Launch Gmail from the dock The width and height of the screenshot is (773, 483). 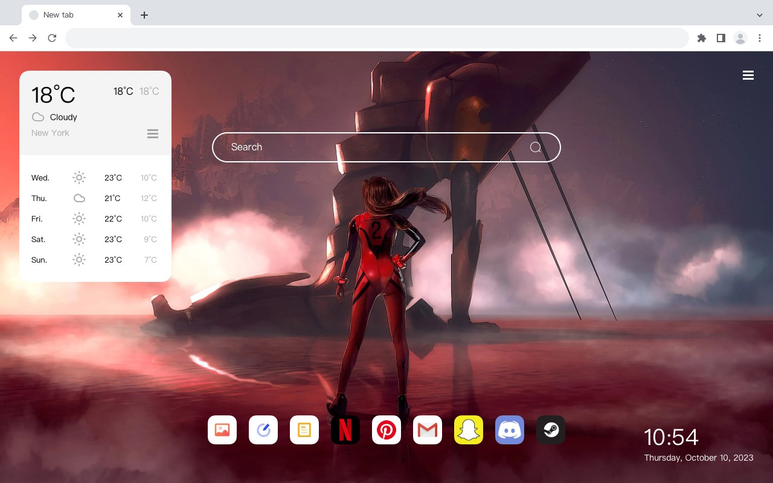coord(428,430)
